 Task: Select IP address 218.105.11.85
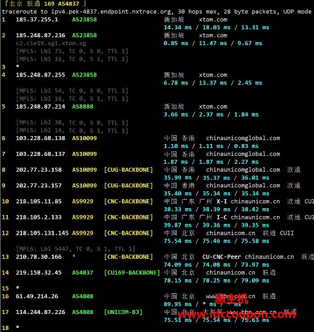[x=39, y=201]
